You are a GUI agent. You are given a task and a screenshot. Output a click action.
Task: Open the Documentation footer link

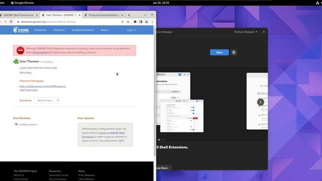(57, 179)
